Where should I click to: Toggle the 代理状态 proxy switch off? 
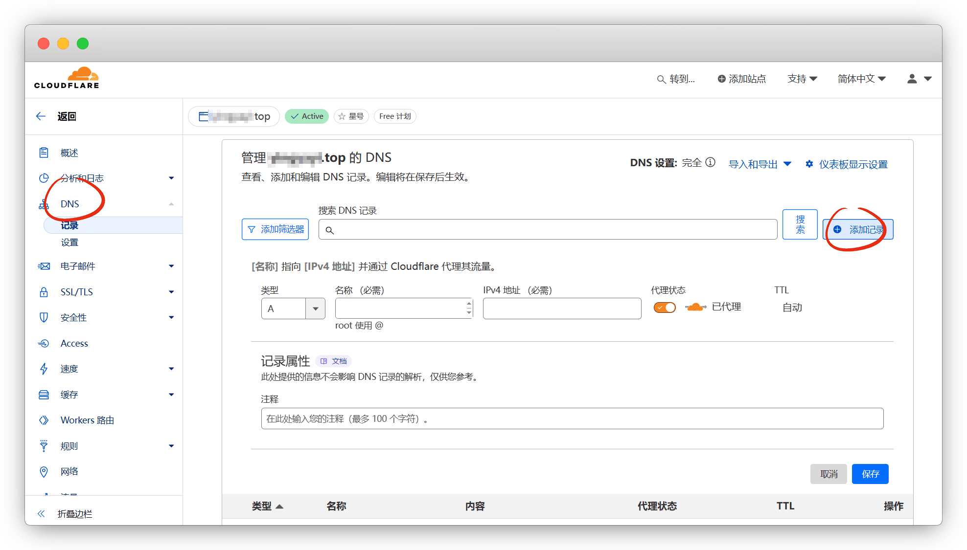665,308
